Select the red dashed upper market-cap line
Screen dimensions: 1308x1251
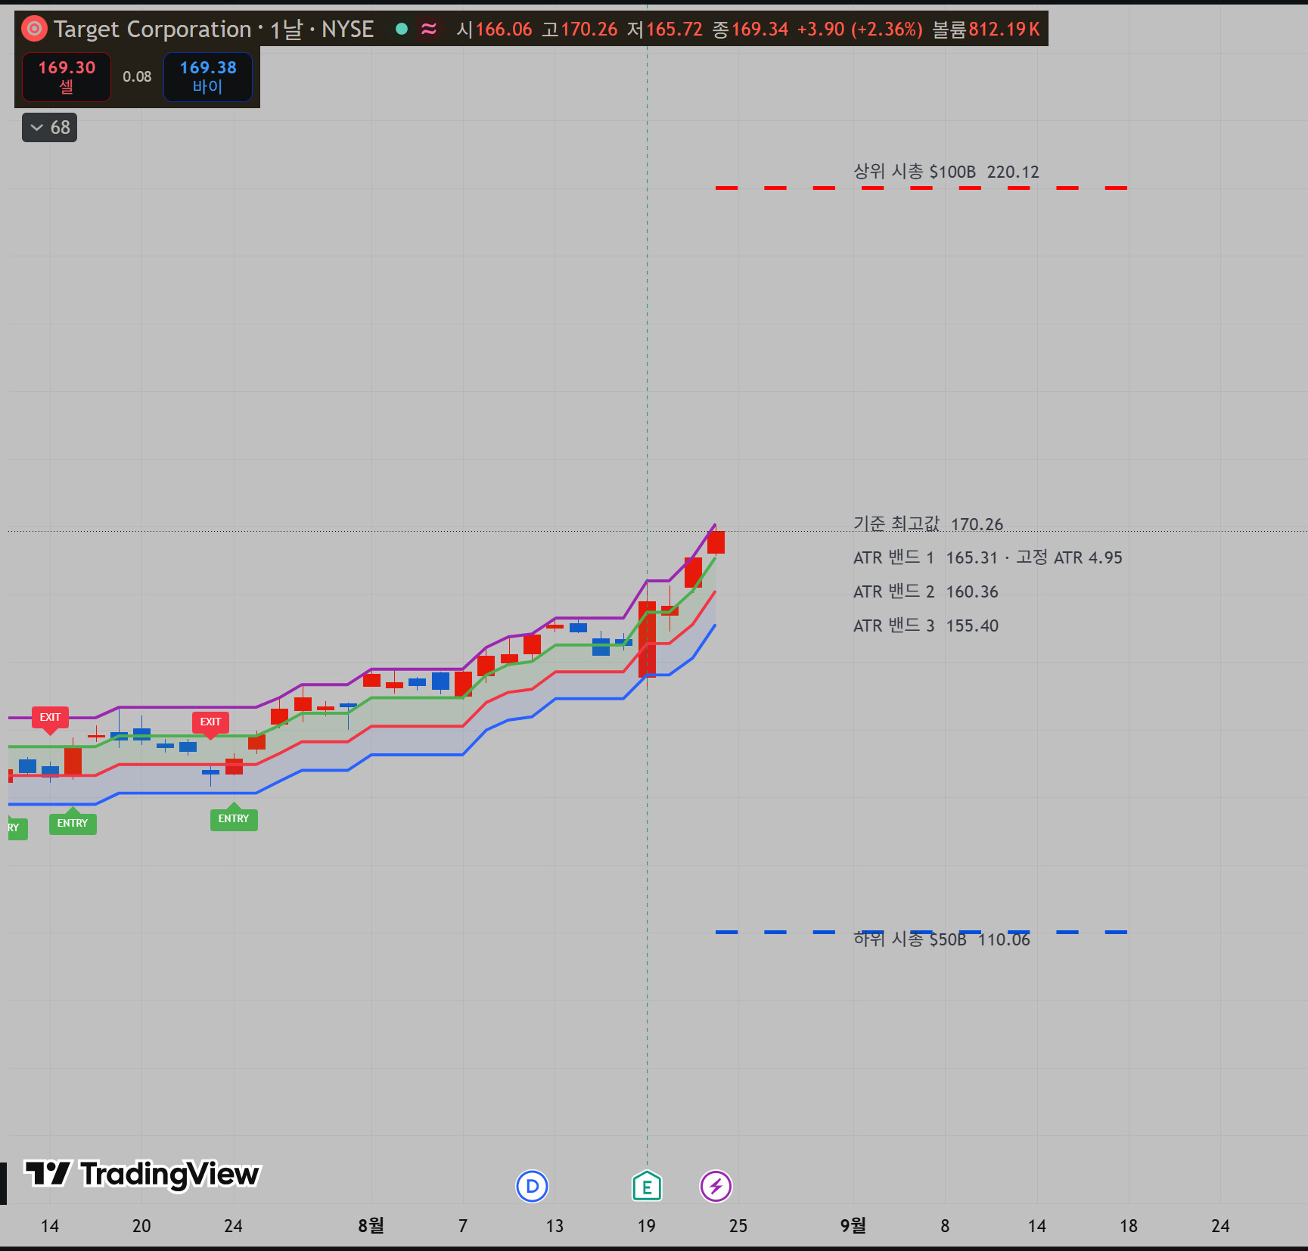pyautogui.click(x=921, y=188)
